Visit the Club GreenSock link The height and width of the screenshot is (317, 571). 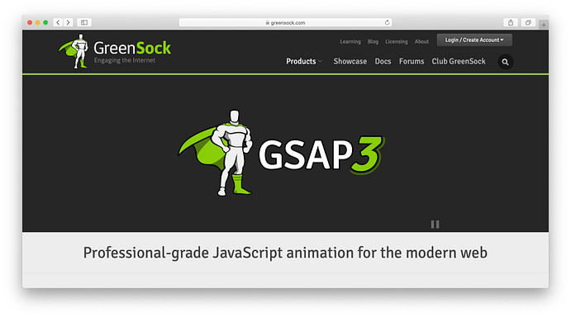[459, 61]
